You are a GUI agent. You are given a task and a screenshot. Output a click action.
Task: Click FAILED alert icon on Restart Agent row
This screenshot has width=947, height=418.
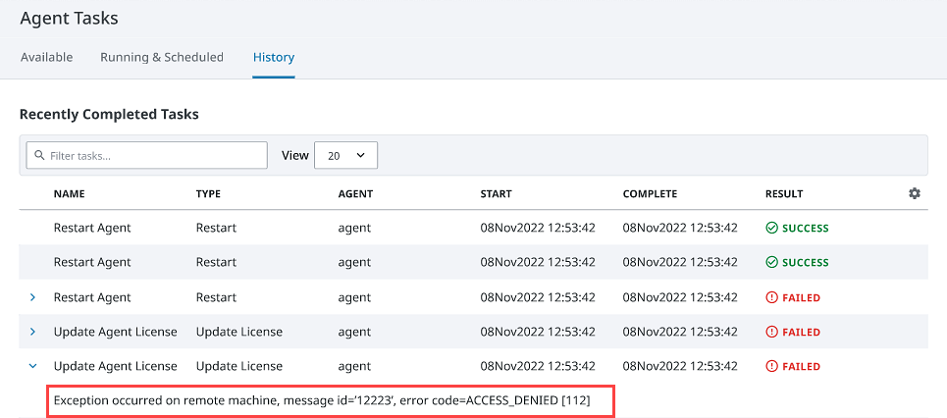coord(771,297)
